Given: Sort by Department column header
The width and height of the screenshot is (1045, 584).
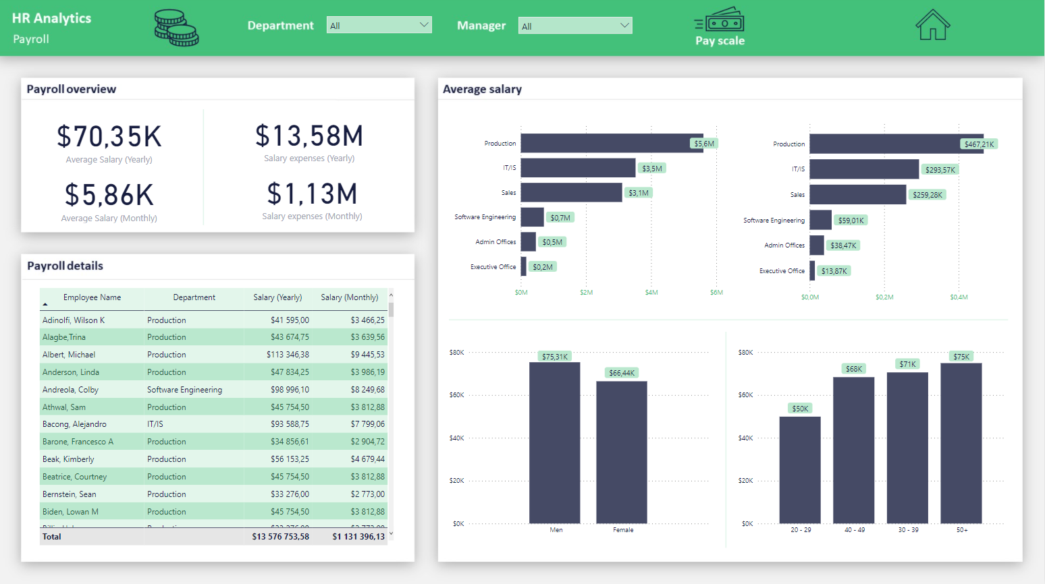Looking at the screenshot, I should 194,297.
